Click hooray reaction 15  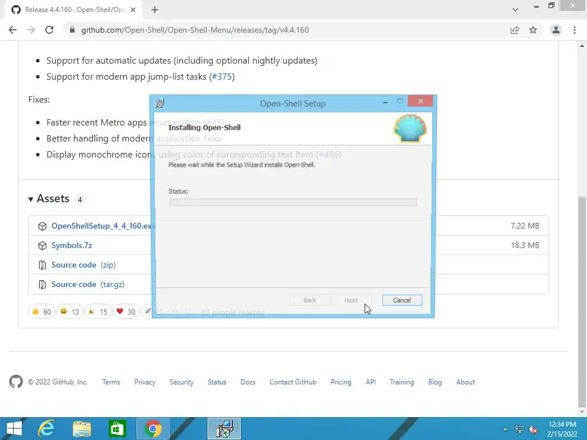click(97, 311)
